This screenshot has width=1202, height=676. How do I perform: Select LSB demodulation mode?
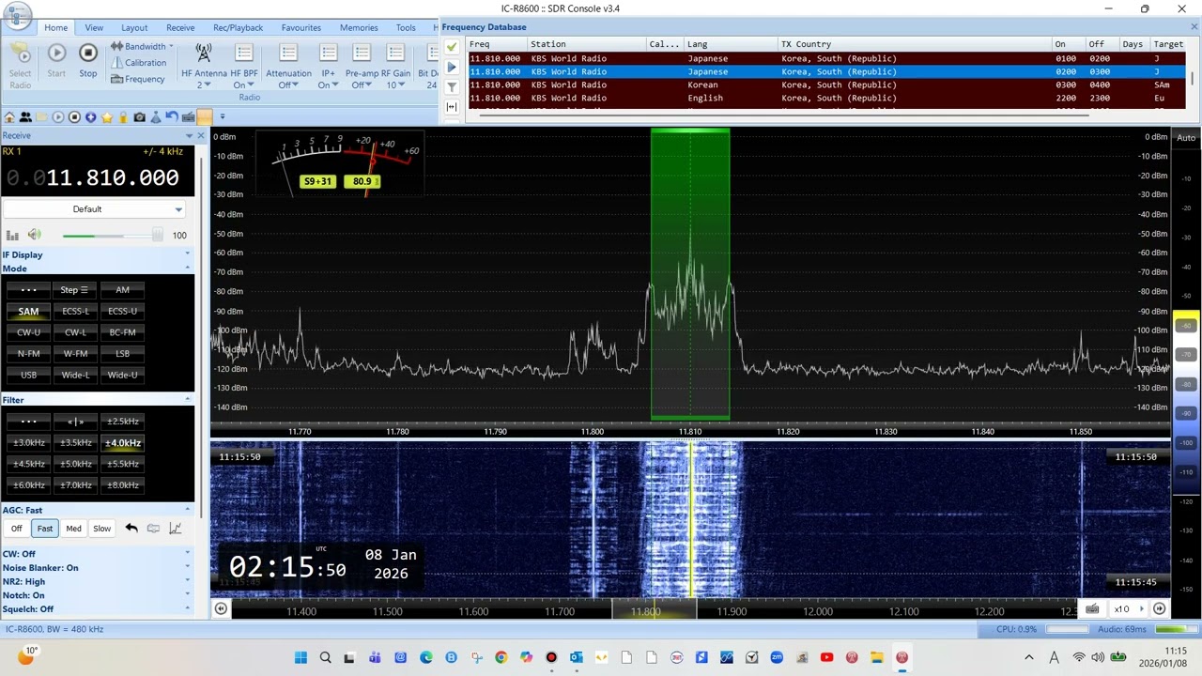point(122,353)
